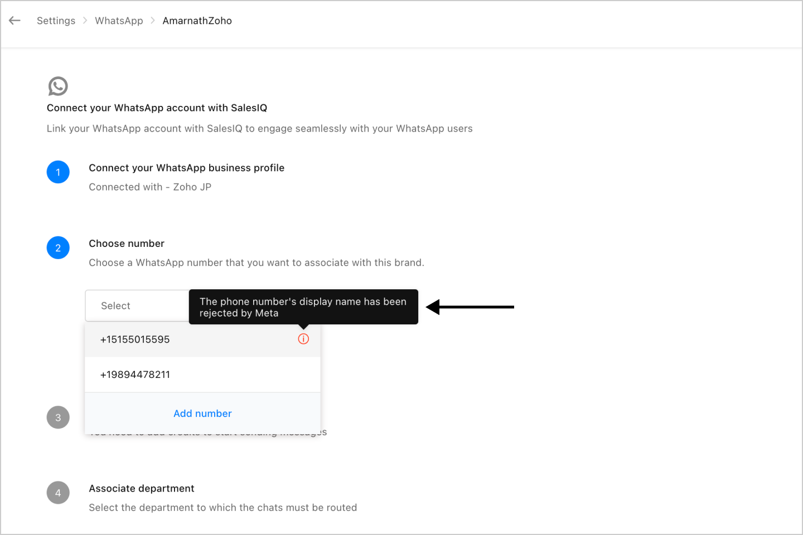Image resolution: width=803 pixels, height=535 pixels.
Task: Choose +19894478211 from the number list
Action: point(136,374)
